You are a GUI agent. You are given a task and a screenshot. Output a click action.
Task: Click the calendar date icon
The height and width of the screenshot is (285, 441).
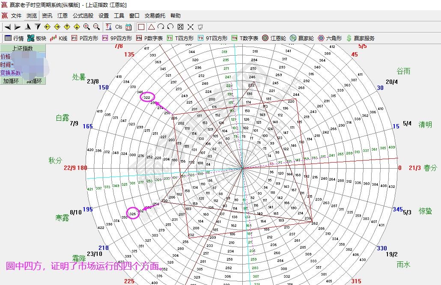pyautogui.click(x=128, y=27)
